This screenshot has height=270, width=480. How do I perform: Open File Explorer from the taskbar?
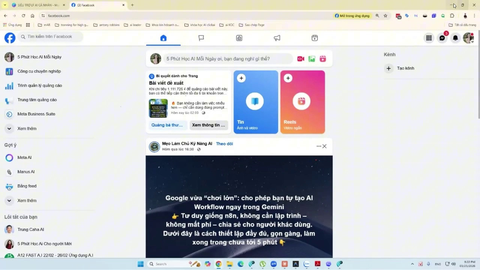229,264
